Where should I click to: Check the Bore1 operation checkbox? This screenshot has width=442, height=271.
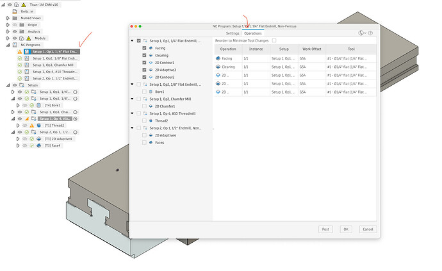pyautogui.click(x=144, y=91)
